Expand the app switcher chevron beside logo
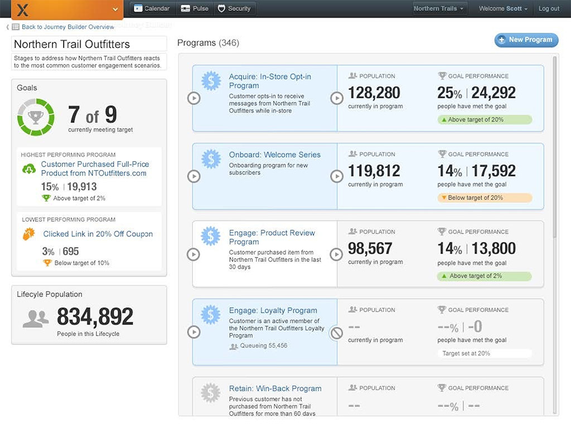Viewport: 571px width, 428px height. 115,9
